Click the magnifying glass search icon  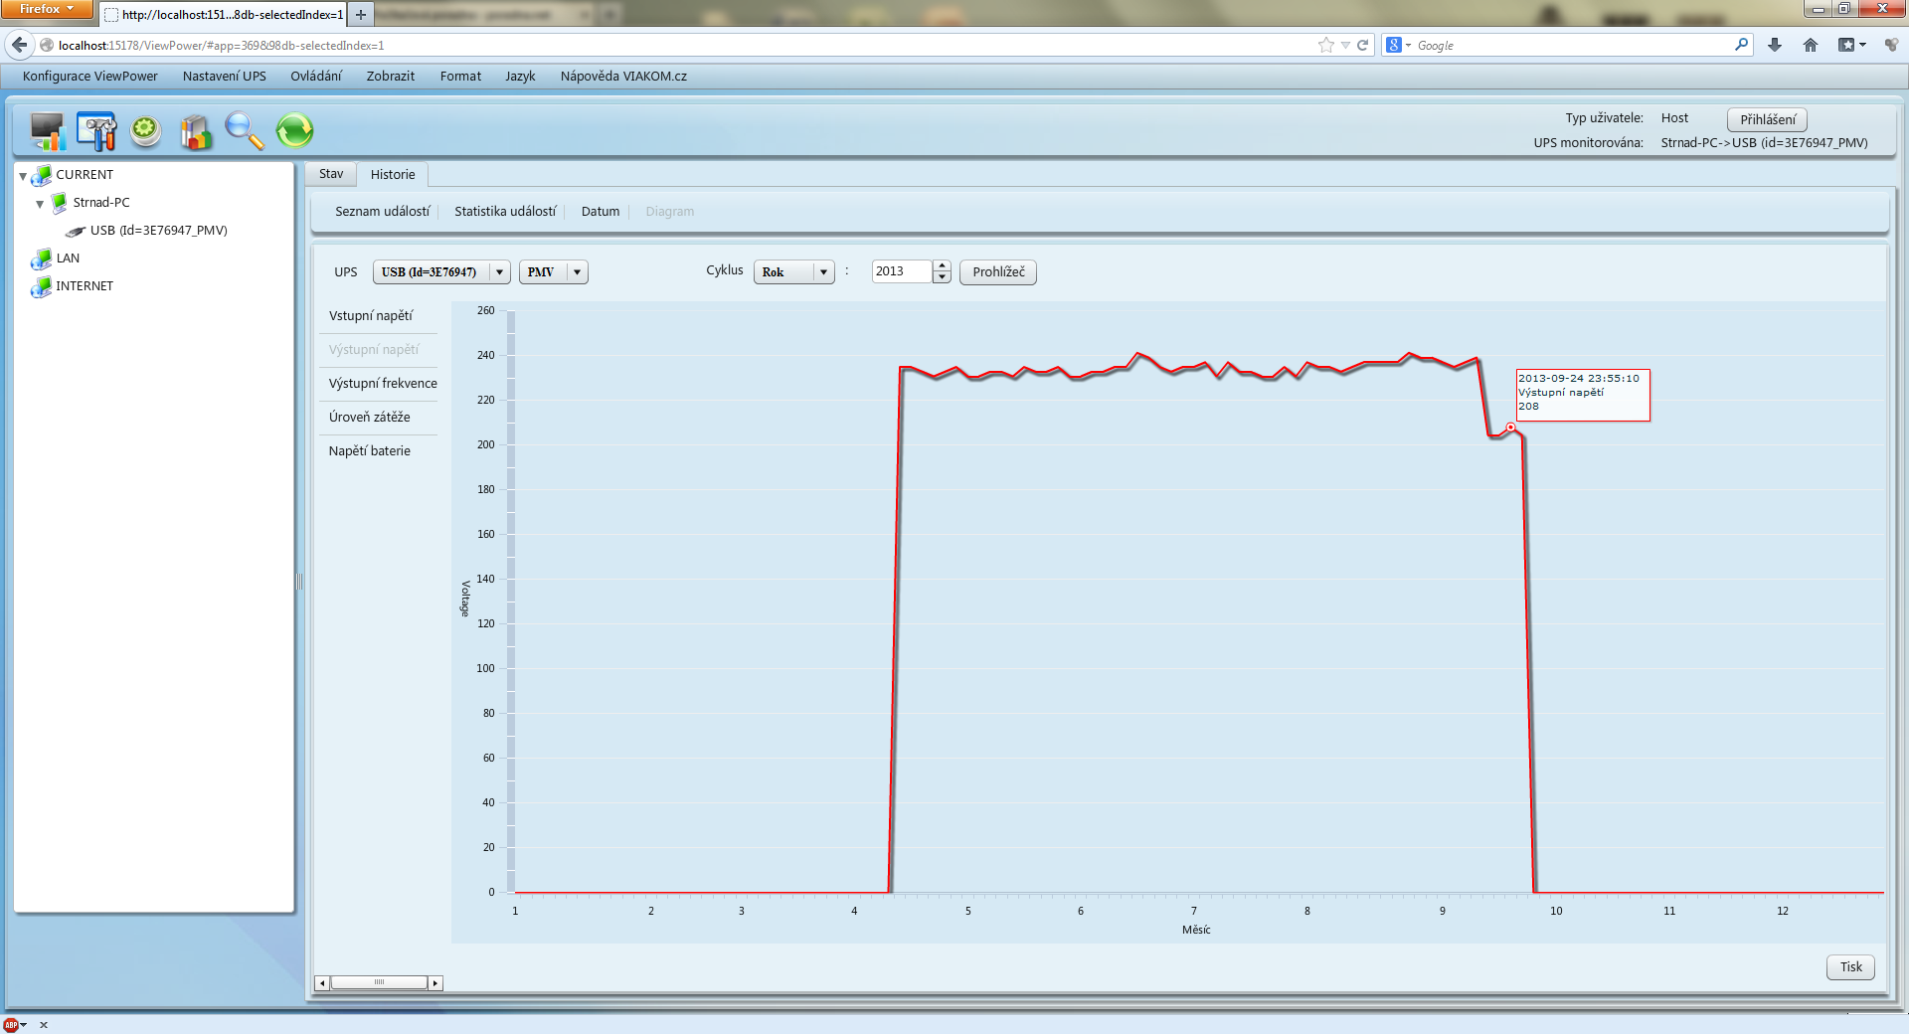coord(245,131)
